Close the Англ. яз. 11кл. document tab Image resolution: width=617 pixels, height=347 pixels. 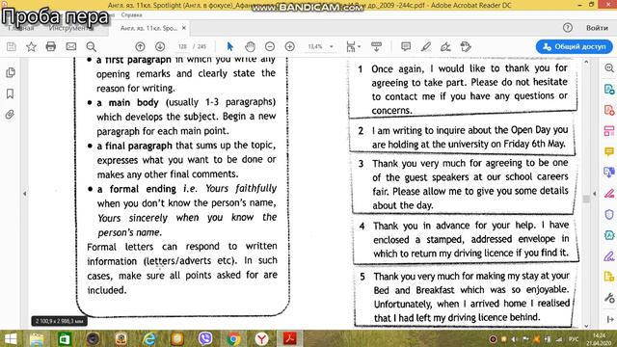click(184, 28)
